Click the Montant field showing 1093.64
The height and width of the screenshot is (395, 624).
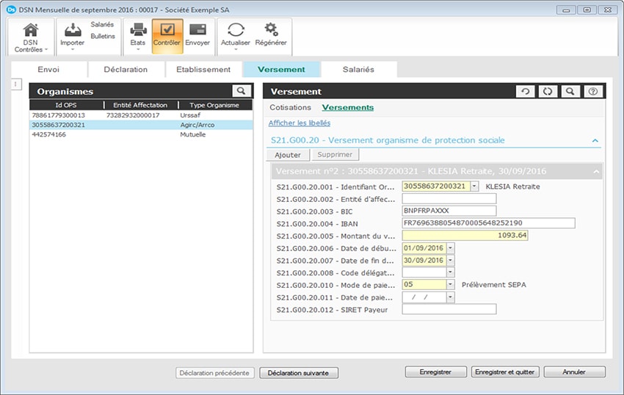coord(465,236)
